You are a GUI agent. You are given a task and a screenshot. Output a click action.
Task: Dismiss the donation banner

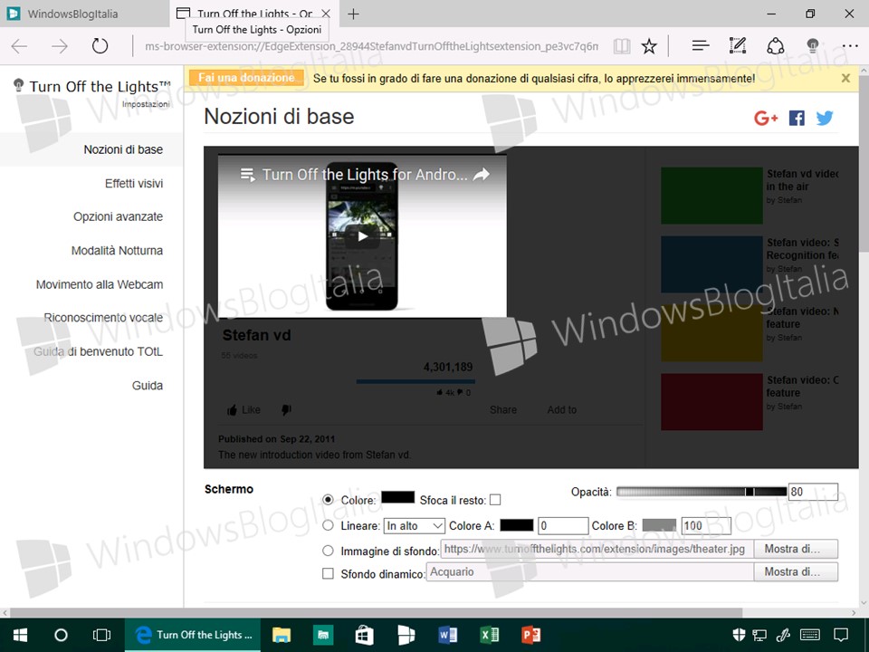(x=845, y=78)
